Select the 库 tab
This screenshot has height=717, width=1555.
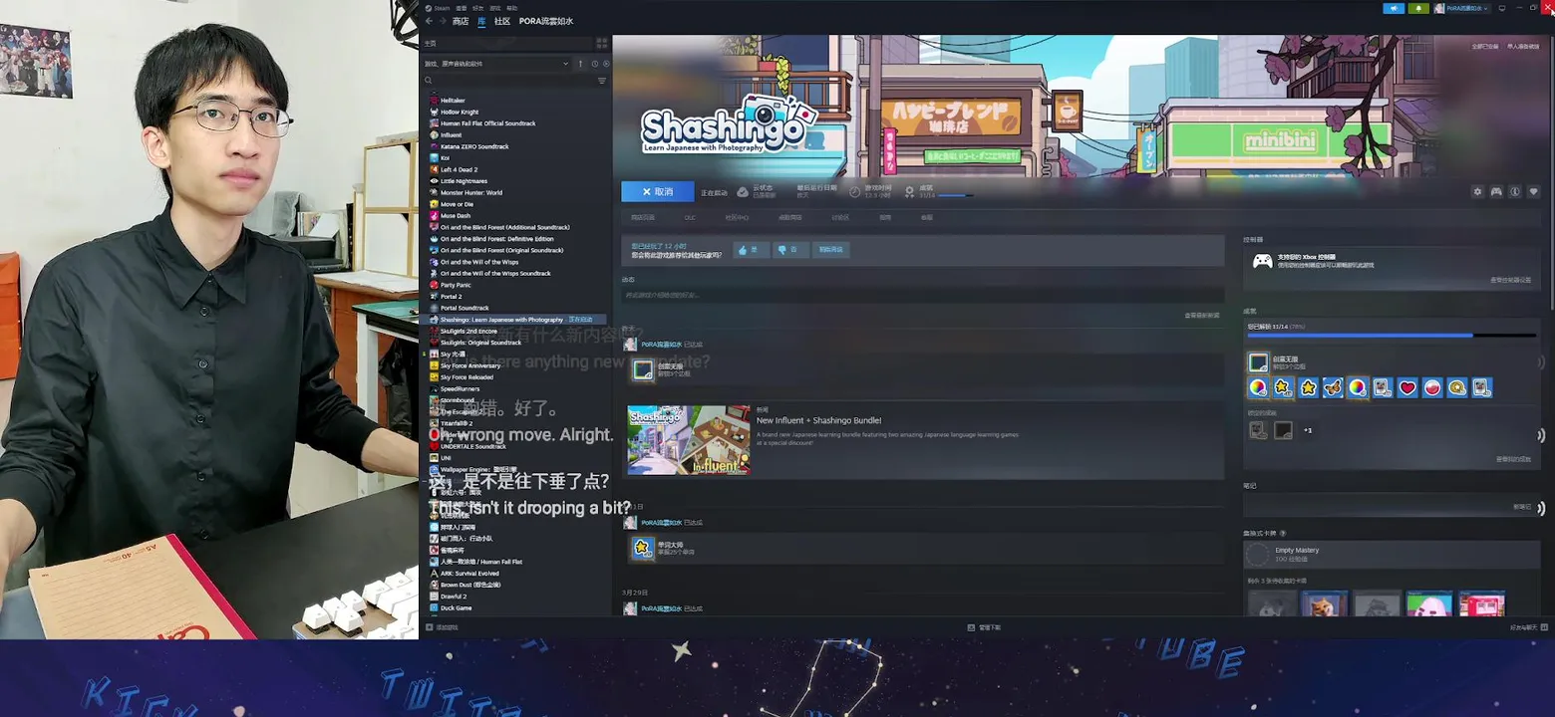click(x=481, y=21)
